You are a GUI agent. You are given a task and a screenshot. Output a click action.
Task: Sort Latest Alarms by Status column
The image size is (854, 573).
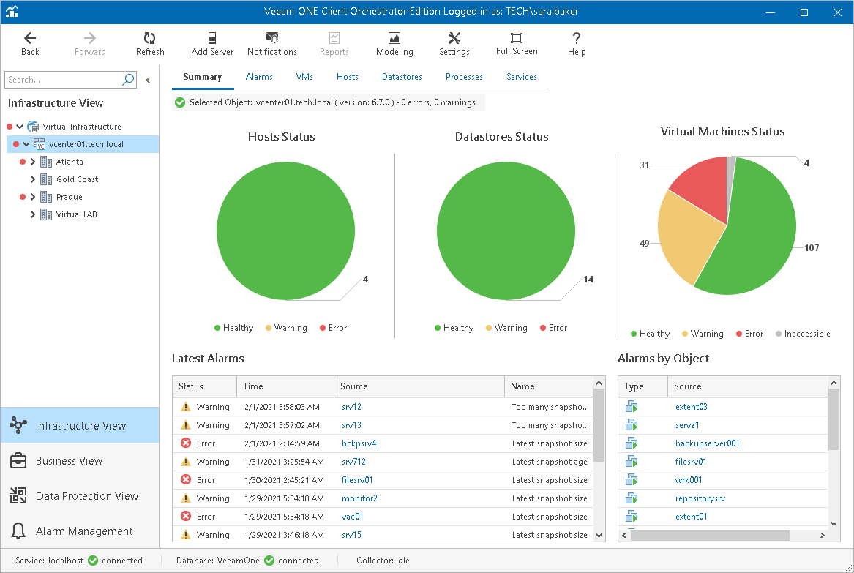pyautogui.click(x=204, y=386)
